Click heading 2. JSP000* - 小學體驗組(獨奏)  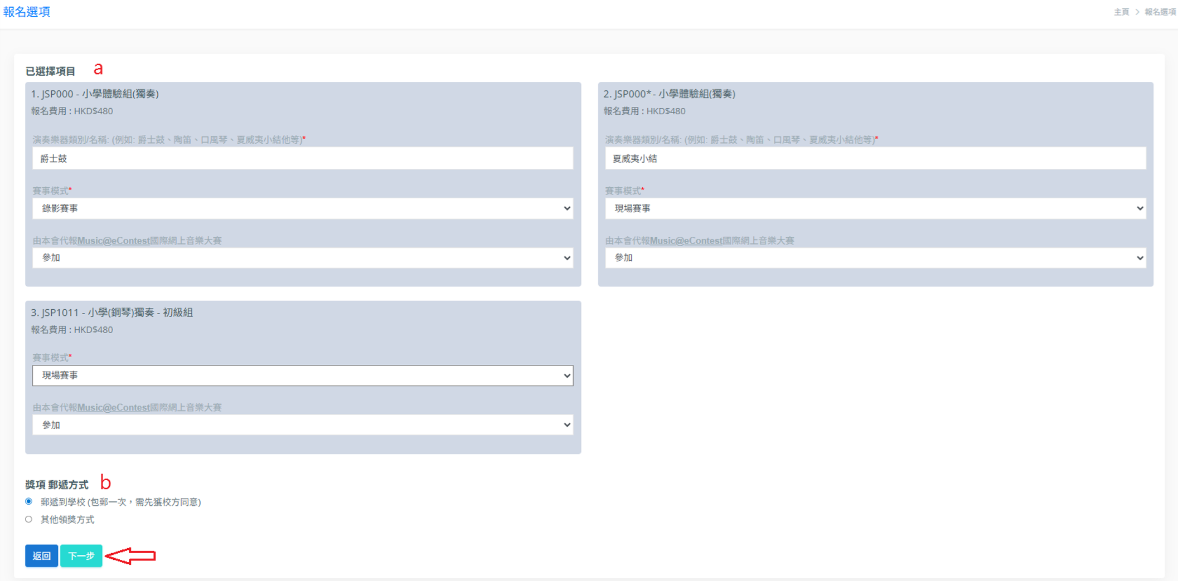point(670,94)
